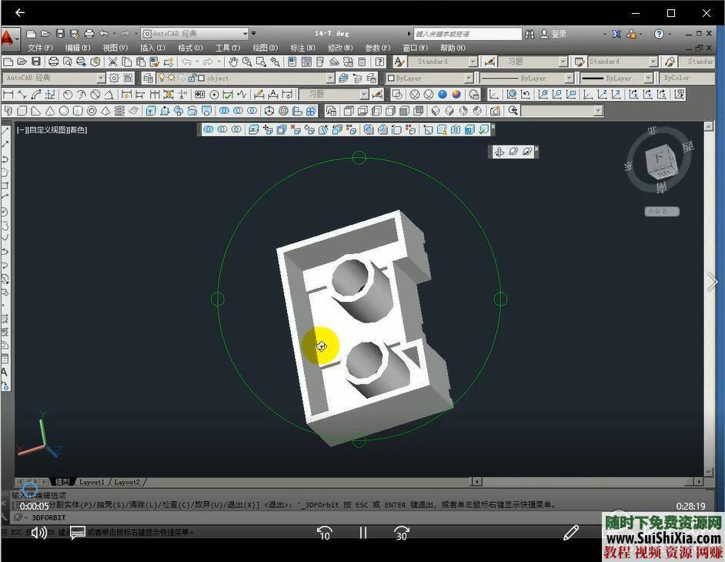Choose the Circle tool in the draw toolbar
The height and width of the screenshot is (562, 725).
click(x=5, y=209)
